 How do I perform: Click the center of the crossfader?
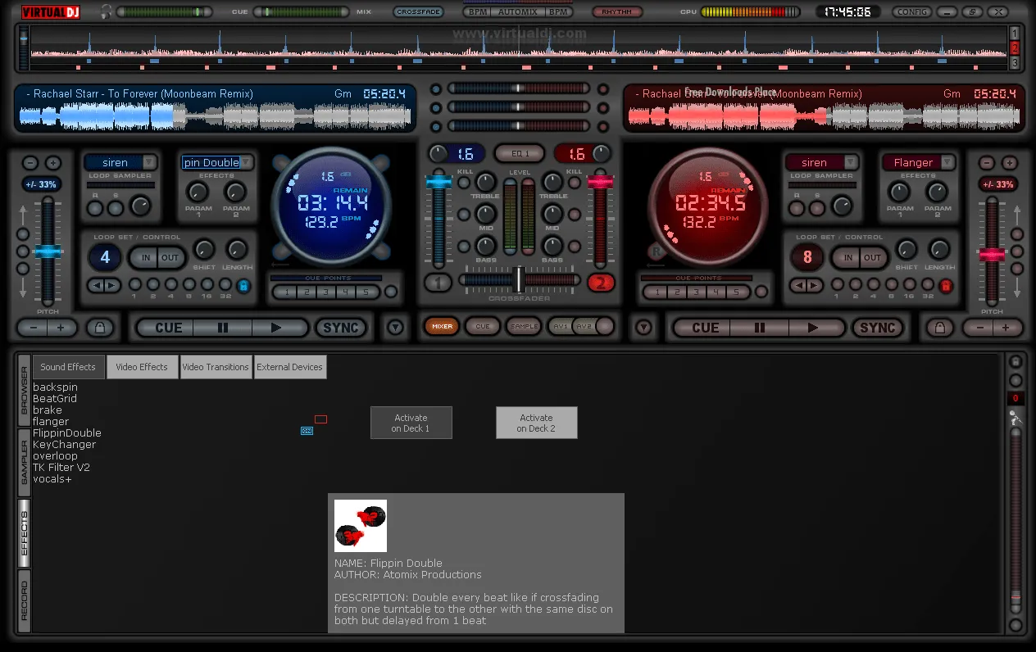tap(518, 281)
